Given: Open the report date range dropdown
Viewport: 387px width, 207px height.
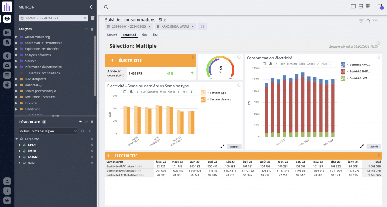Looking at the screenshot, I should click(x=129, y=26).
